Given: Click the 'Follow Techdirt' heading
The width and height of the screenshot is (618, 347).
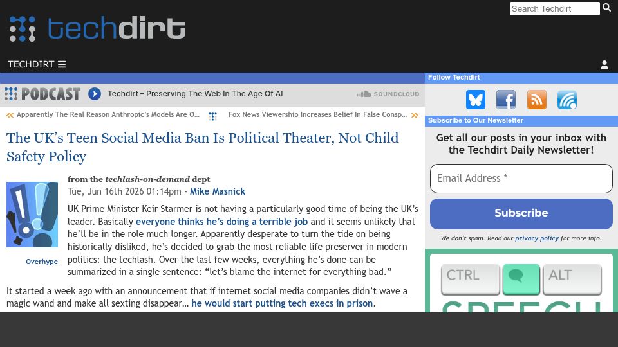Looking at the screenshot, I should (454, 77).
